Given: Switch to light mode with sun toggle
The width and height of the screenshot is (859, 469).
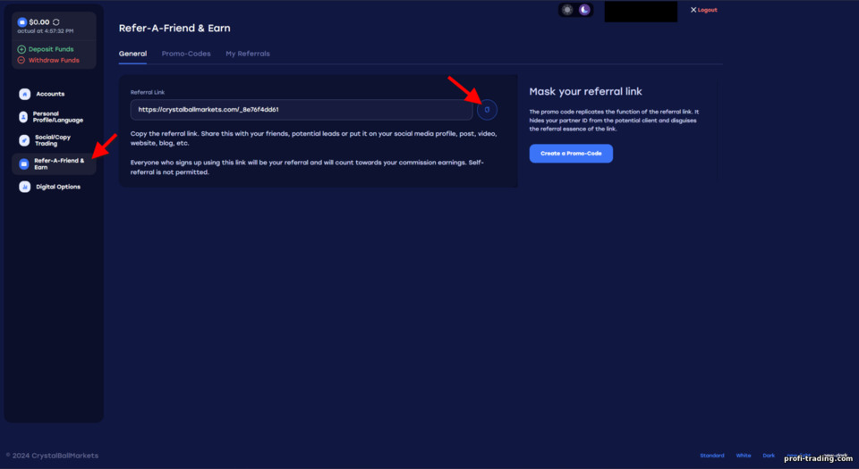Looking at the screenshot, I should coord(567,10).
